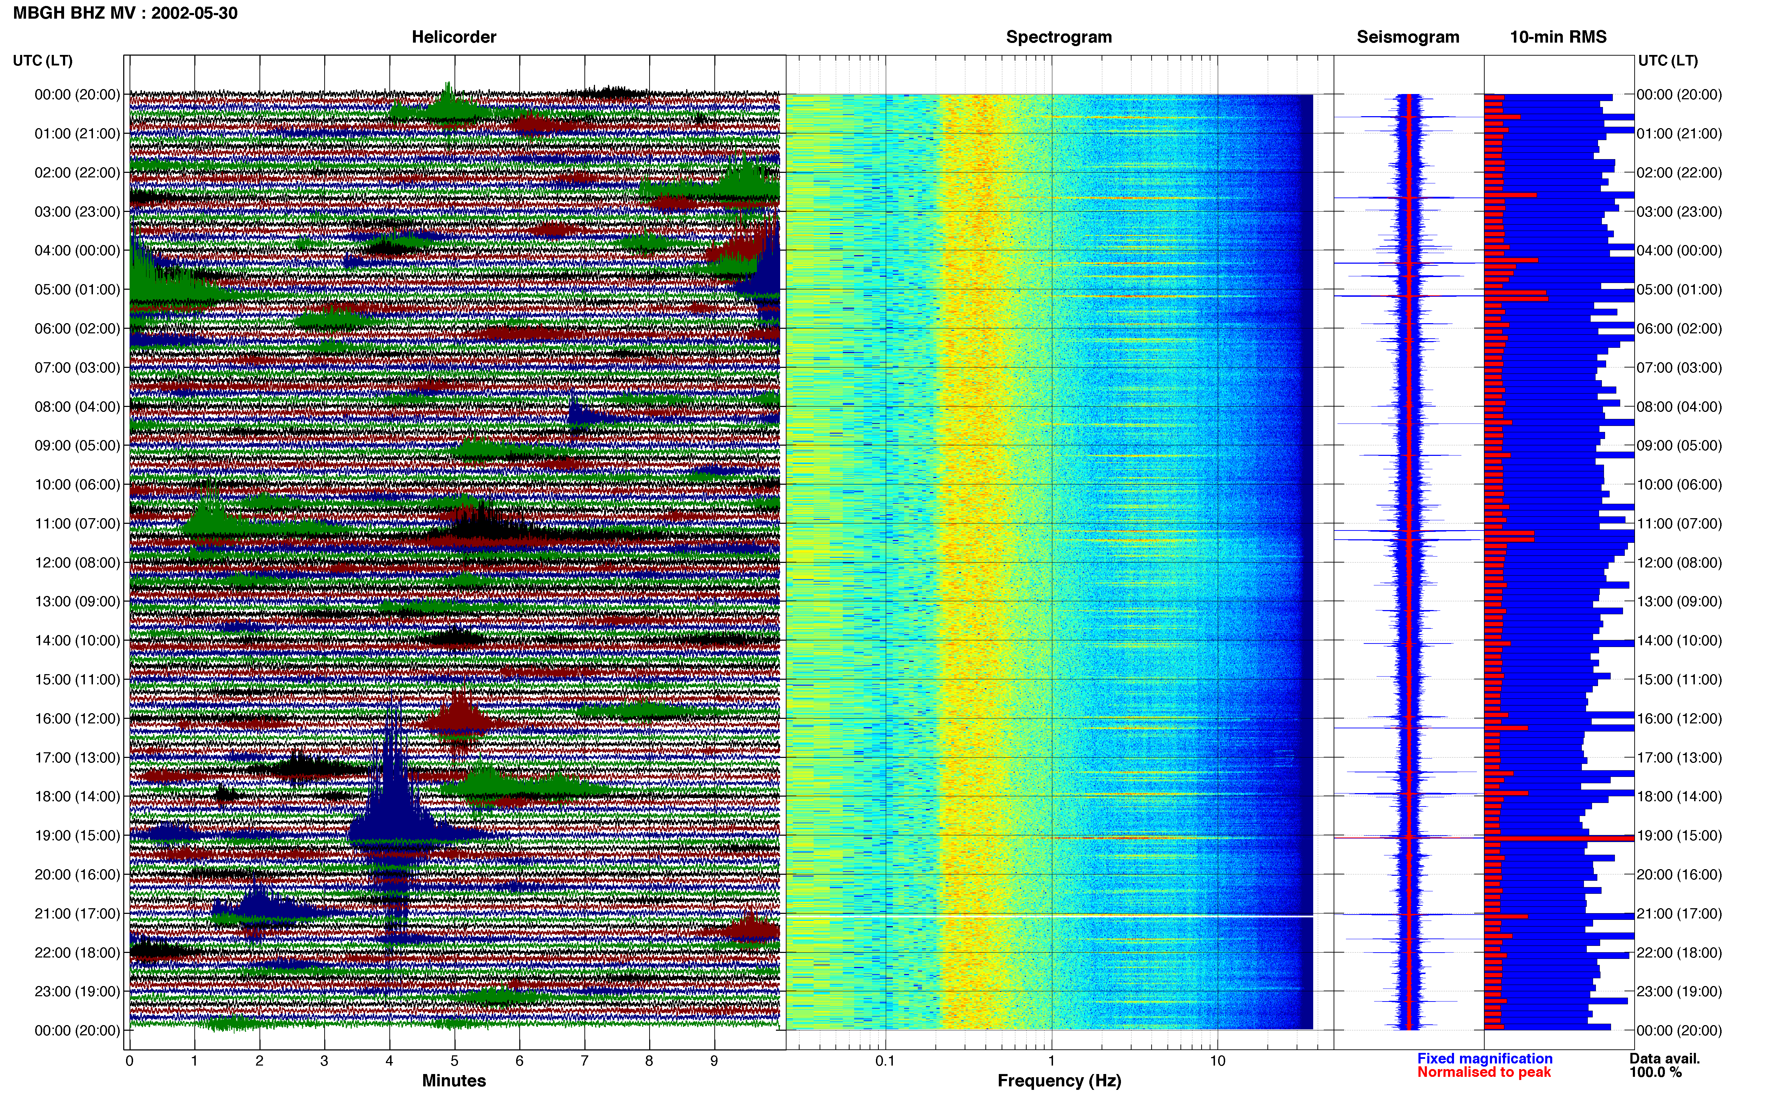Click left time label '17:00 (13:00)'

77,758
